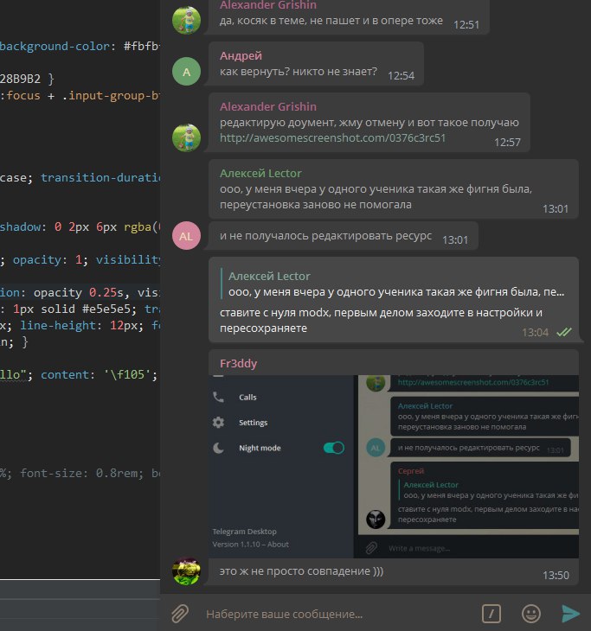The image size is (591, 631).
Task: Click 'font-size: 0.8rem' in the code editor
Action: (x=82, y=474)
